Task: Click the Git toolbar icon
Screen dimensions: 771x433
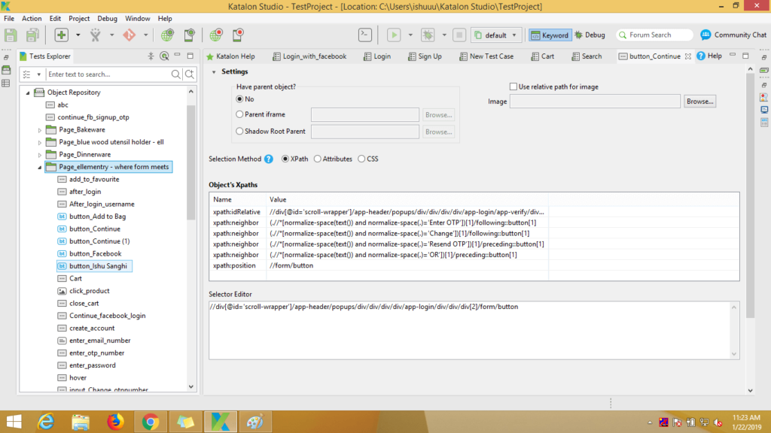Action: click(x=130, y=35)
